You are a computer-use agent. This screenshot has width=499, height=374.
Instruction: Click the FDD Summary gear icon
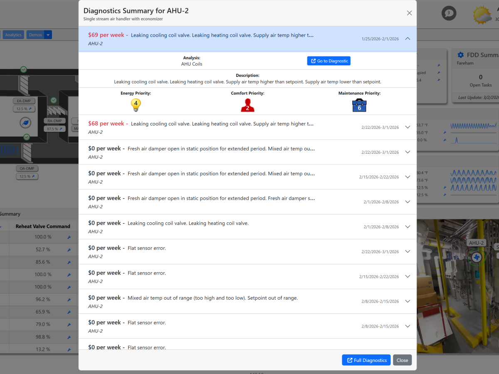(460, 55)
